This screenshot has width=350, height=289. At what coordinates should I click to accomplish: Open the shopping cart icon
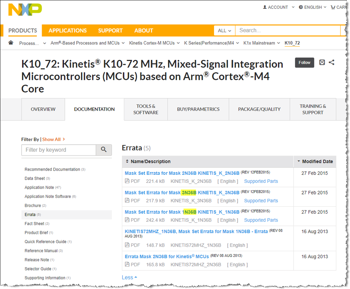(333, 7)
